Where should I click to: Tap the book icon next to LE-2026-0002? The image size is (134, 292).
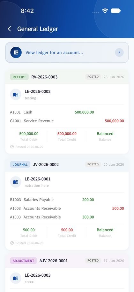coord(16,94)
